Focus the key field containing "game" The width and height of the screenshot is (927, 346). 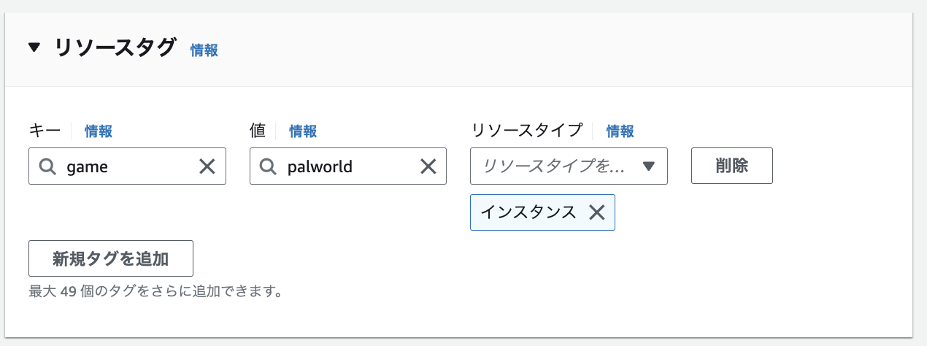click(128, 166)
